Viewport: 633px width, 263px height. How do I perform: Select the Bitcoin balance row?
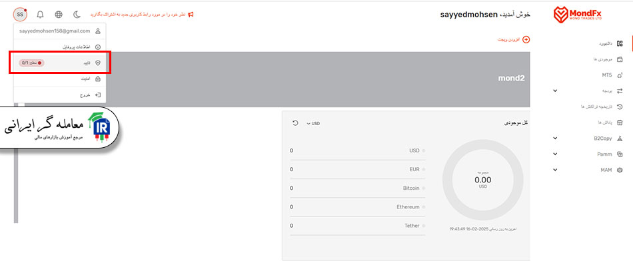click(357, 188)
